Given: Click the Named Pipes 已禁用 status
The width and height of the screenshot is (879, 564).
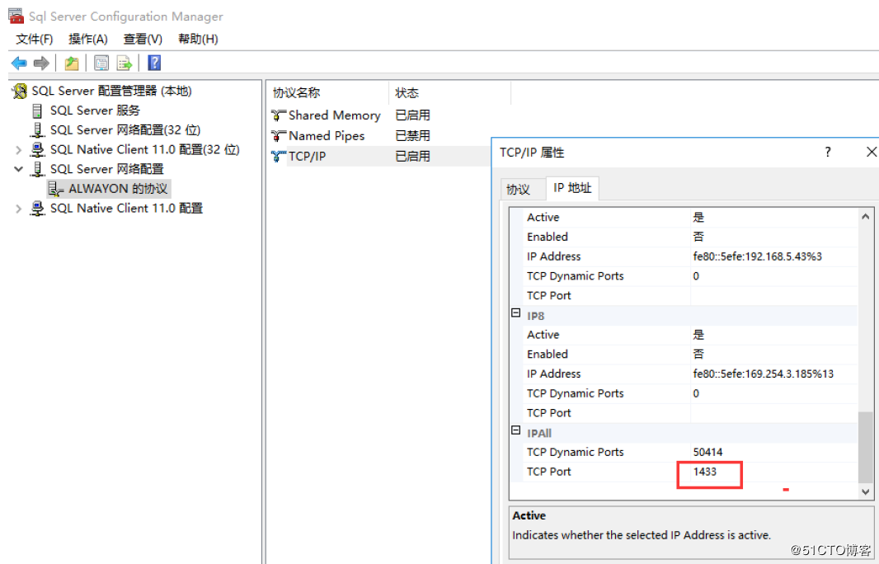Looking at the screenshot, I should click(412, 136).
